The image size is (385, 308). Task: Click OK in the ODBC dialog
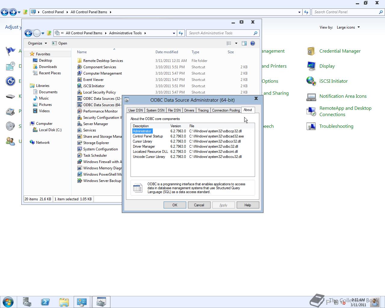tap(175, 205)
